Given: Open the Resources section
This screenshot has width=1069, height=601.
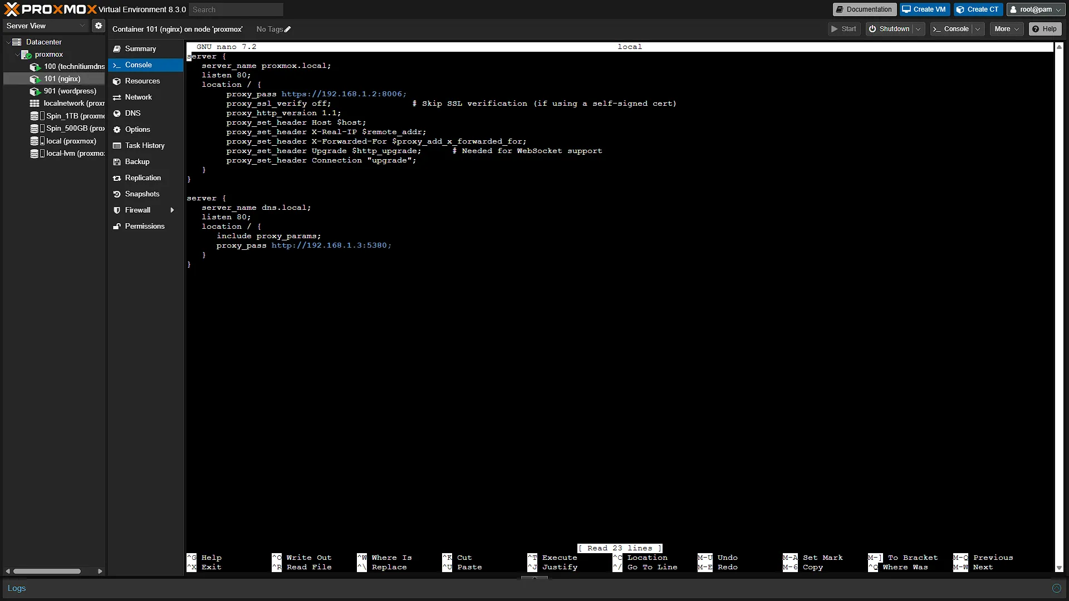Looking at the screenshot, I should (146, 81).
